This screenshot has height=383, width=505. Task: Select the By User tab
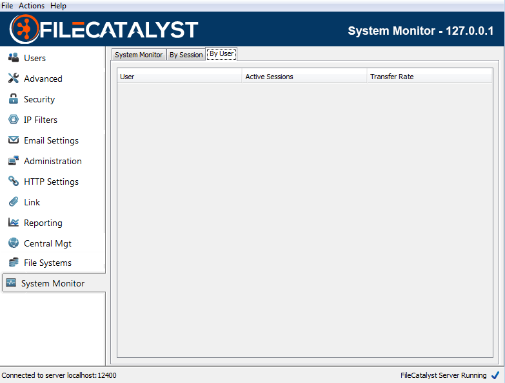[222, 53]
